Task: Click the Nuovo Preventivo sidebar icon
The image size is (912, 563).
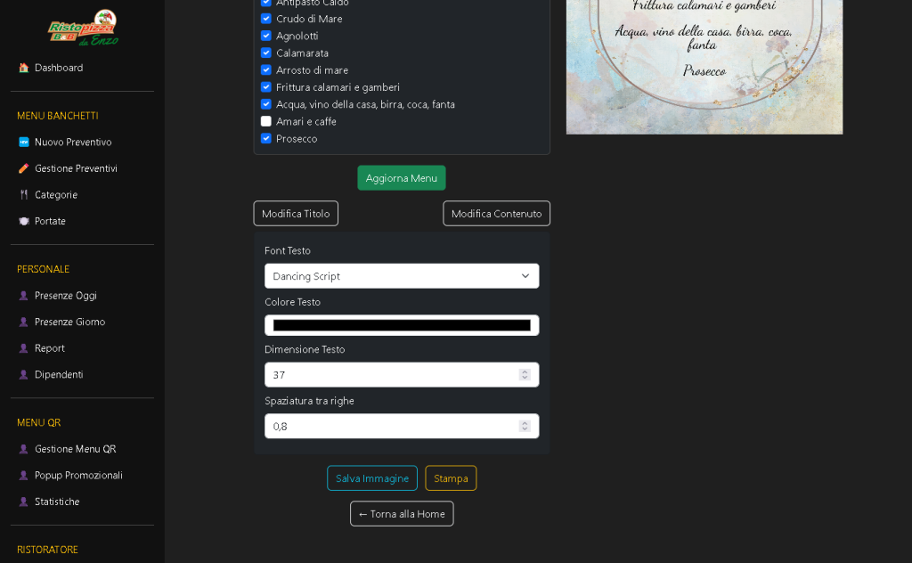Action: coord(24,142)
